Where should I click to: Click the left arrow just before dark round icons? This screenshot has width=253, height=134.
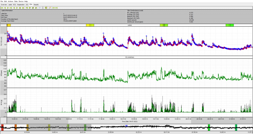(27, 8)
